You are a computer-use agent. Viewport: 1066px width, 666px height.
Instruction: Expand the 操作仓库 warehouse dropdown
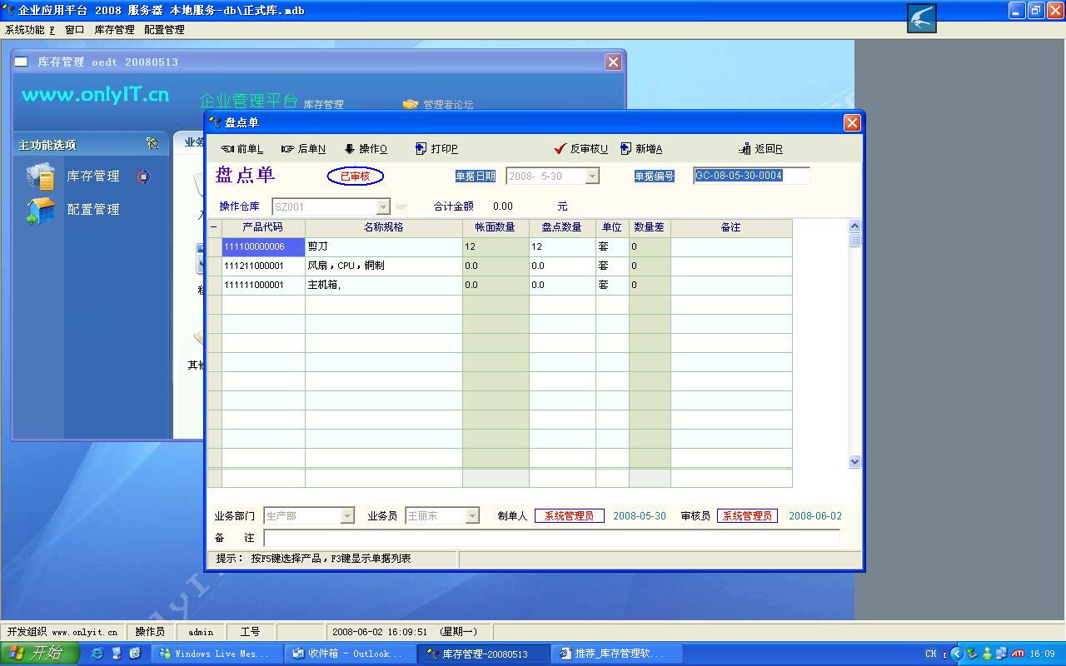click(383, 206)
